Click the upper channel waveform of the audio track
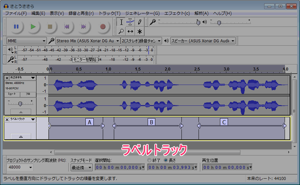 click(x=169, y=85)
